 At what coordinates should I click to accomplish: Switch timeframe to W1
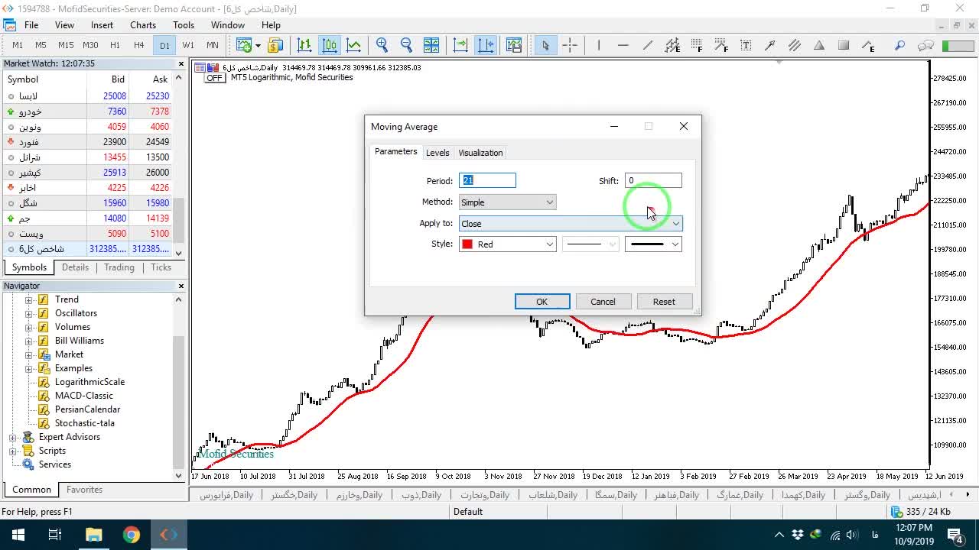(x=188, y=45)
